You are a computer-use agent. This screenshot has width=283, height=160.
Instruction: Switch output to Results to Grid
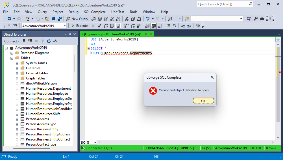154,26
